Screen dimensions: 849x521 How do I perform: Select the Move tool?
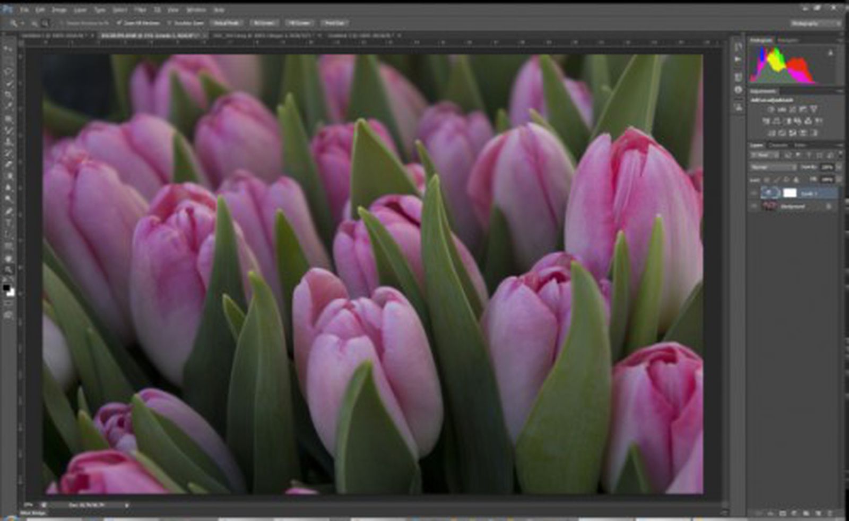[x=7, y=48]
